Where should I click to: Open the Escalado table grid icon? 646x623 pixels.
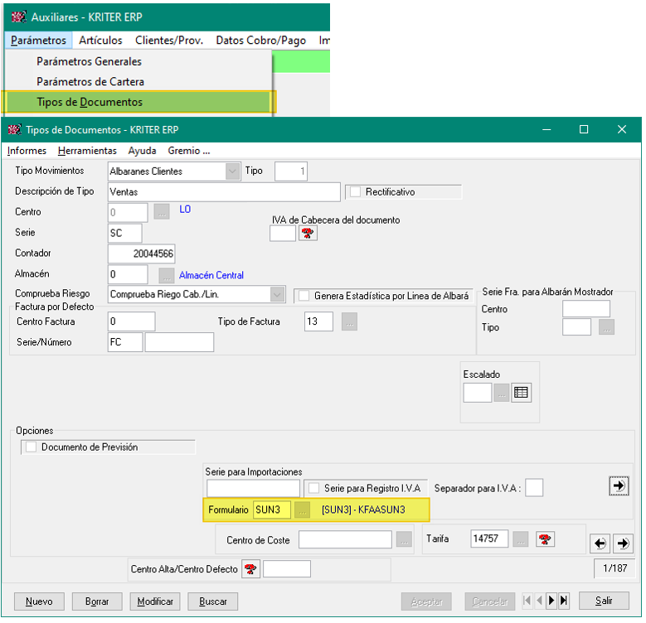(x=521, y=393)
